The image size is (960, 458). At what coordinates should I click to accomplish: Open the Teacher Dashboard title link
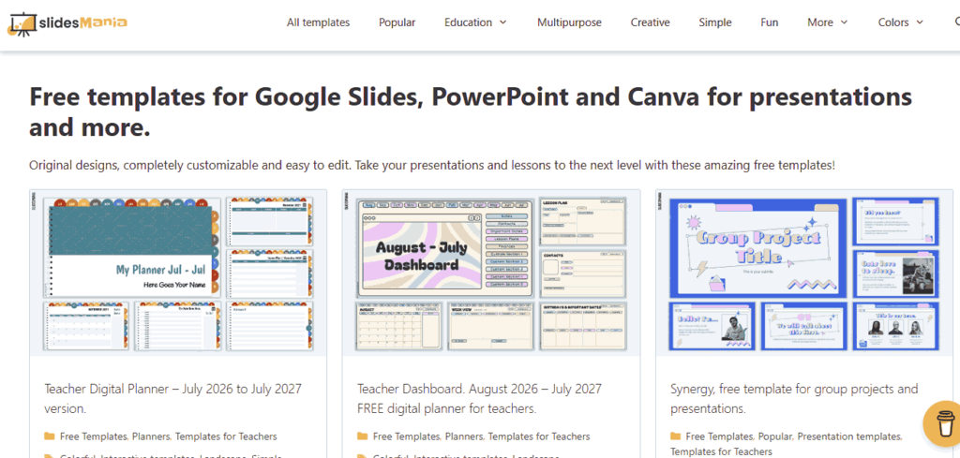pyautogui.click(x=479, y=398)
